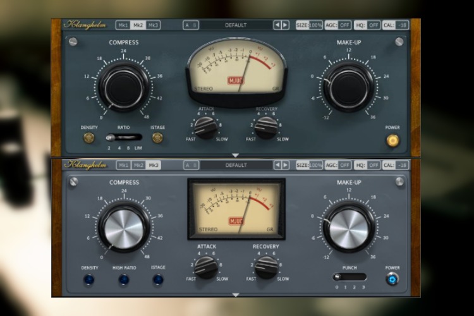Select Mk1 model in the lower plugin
Viewport: 474px width, 316px height.
pyautogui.click(x=123, y=165)
